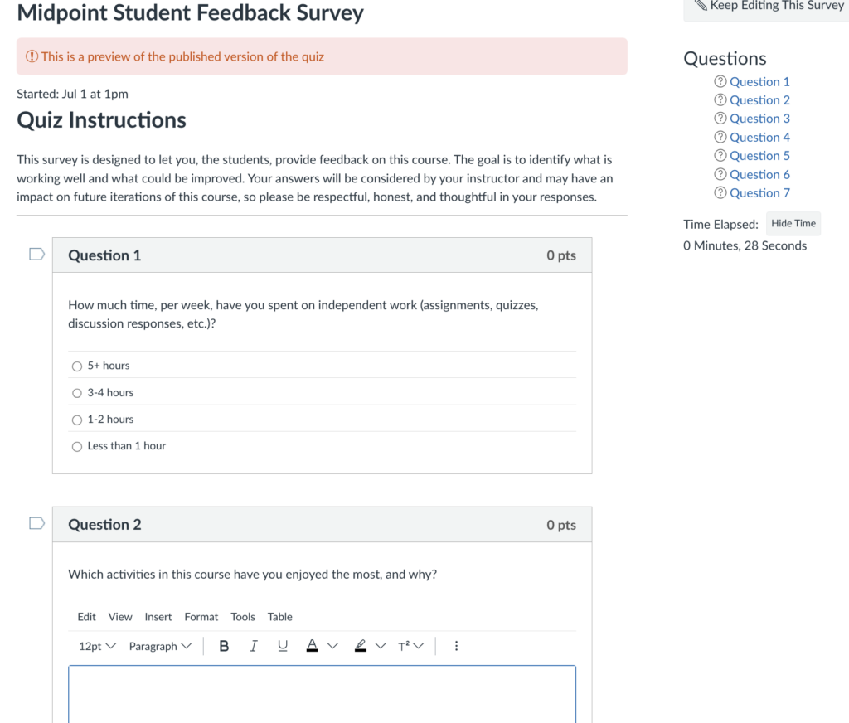
Task: Jump to Question 7 link
Action: tap(759, 193)
